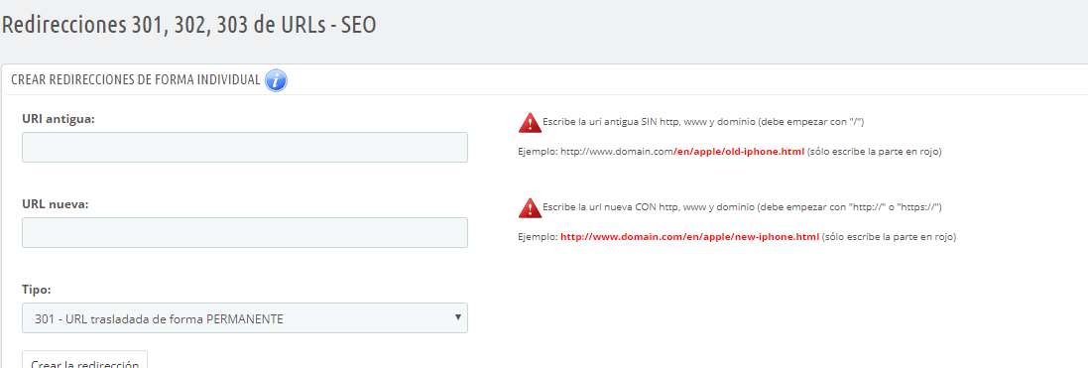This screenshot has height=368, width=1088.
Task: Click the page title Redirecciones 301, 302, 303
Action: point(188,25)
